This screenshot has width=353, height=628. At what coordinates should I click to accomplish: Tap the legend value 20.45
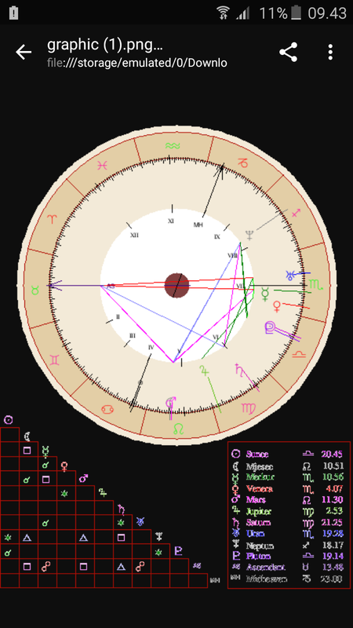(x=332, y=455)
